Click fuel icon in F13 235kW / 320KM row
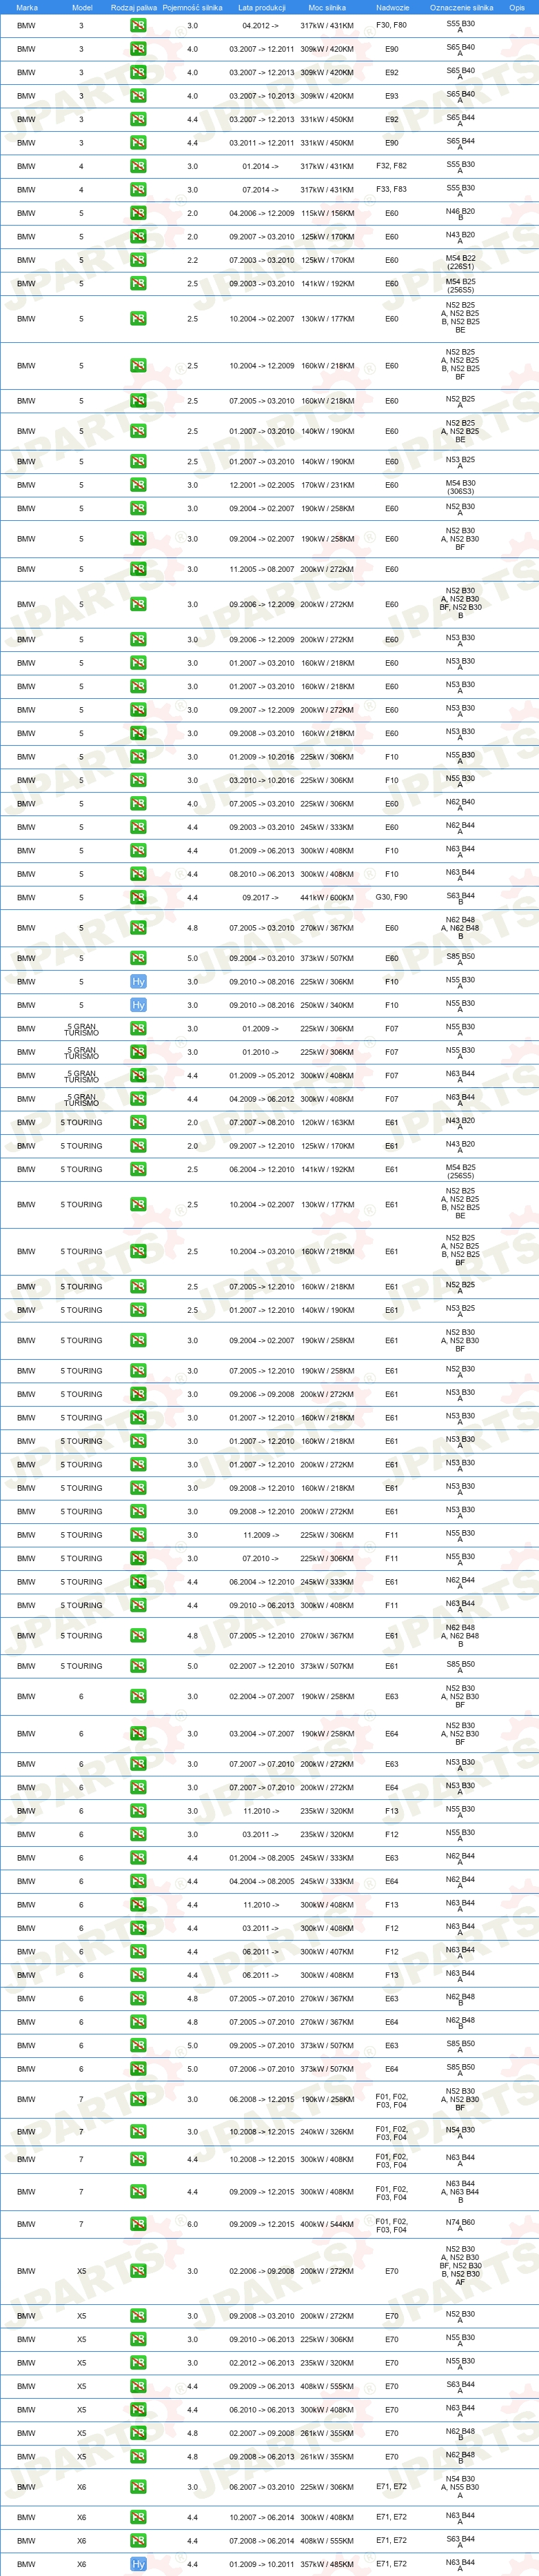Screen dimensions: 539x2576 pyautogui.click(x=138, y=1811)
